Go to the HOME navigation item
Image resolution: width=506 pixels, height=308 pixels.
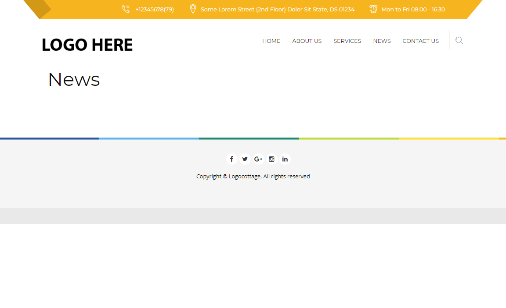tap(271, 41)
